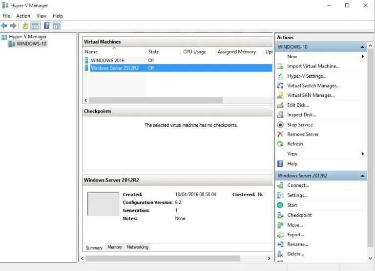Click the Forward arrow in the toolbar

[13, 25]
